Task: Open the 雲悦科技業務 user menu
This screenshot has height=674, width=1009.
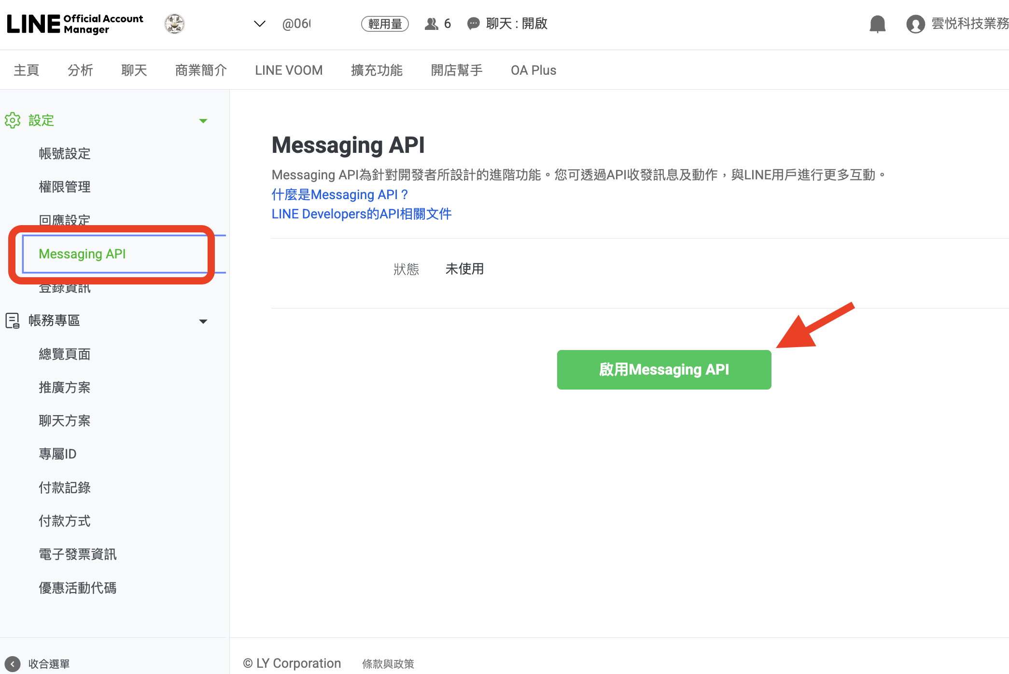Action: tap(969, 24)
